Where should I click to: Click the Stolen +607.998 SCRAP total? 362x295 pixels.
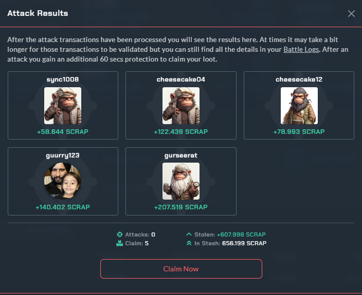[241, 234]
